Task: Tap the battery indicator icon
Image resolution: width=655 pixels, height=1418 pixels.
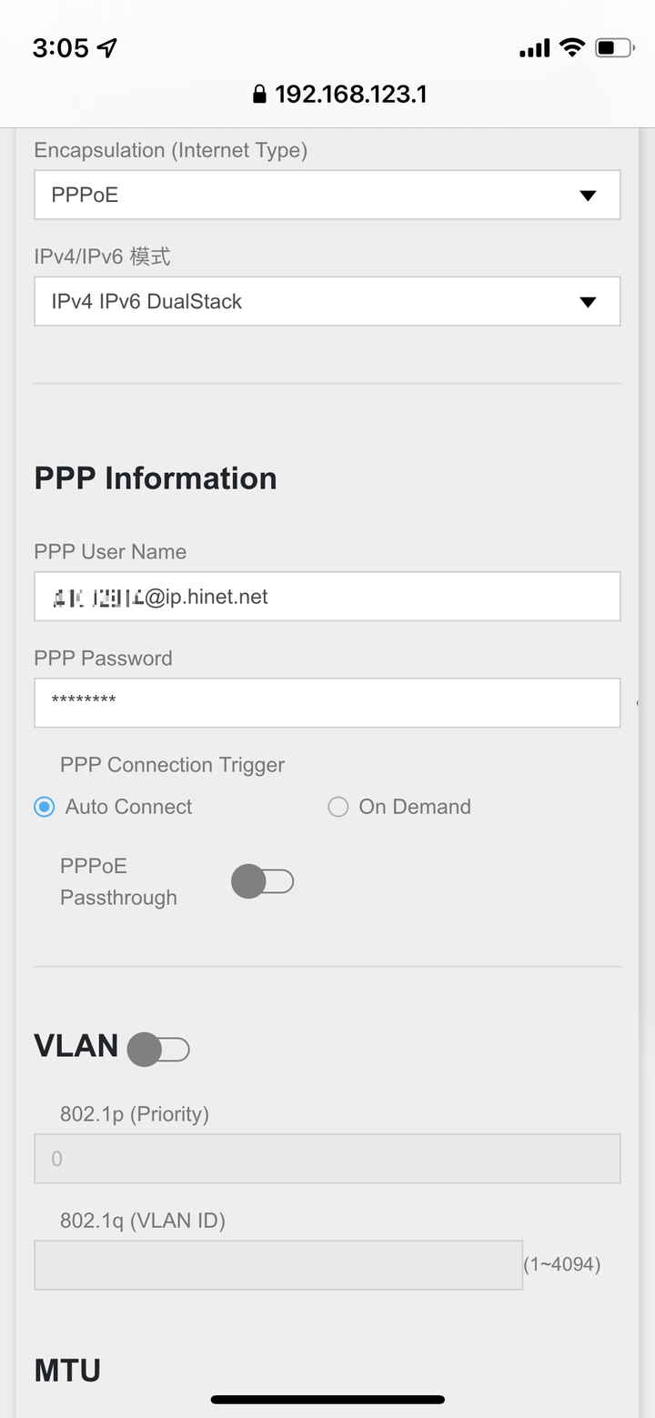Action: 615,47
